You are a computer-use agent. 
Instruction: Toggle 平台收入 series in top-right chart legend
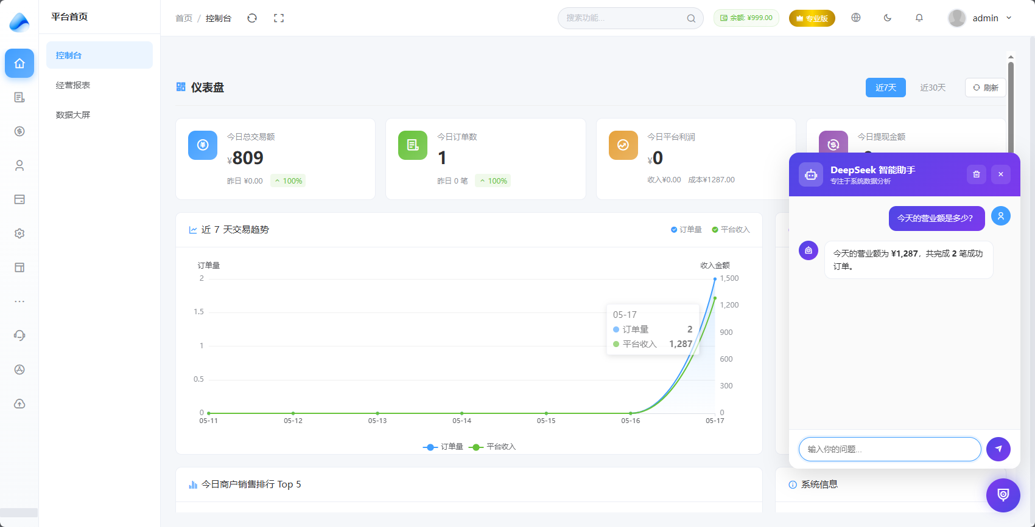tap(731, 230)
